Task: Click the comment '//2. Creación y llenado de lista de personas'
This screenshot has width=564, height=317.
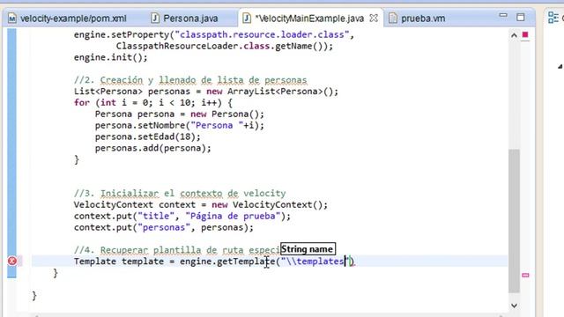Action: 190,80
